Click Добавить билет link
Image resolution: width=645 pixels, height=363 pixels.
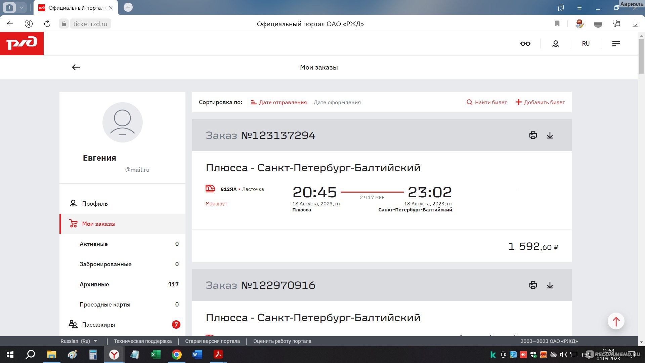tap(540, 103)
